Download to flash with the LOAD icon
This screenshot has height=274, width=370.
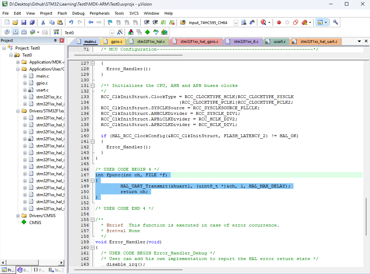click(x=56, y=32)
